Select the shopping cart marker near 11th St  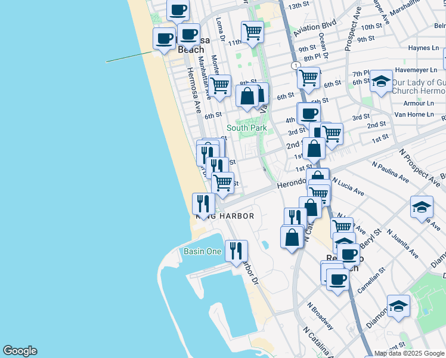click(252, 32)
